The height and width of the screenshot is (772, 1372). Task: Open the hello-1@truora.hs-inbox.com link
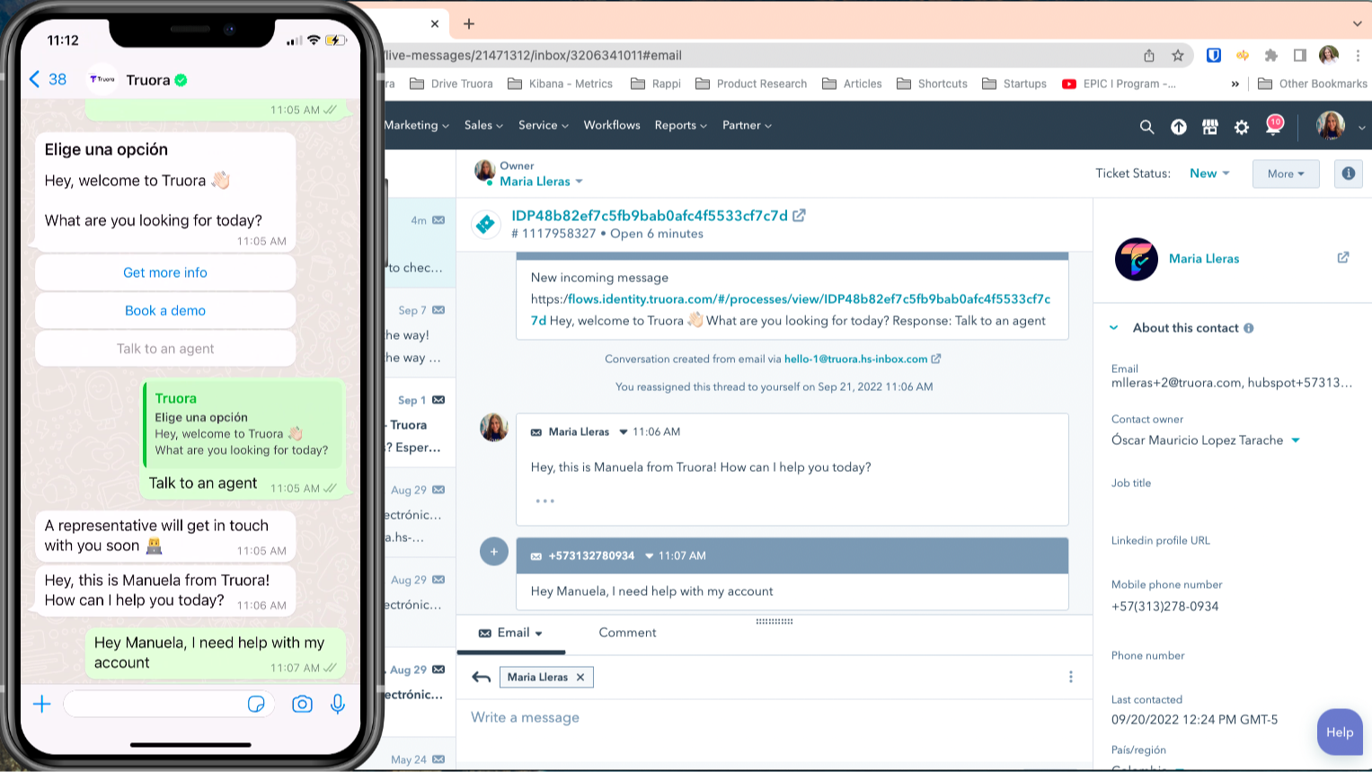pos(855,359)
